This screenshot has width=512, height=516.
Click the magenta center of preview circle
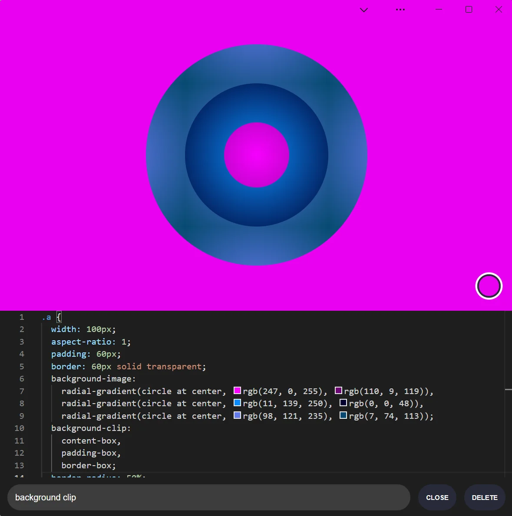[x=257, y=155]
